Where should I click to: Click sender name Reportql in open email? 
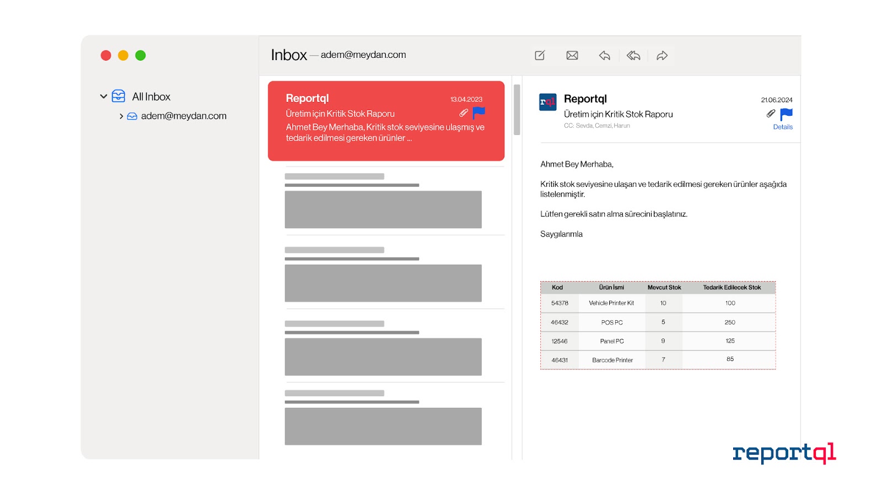(x=585, y=99)
